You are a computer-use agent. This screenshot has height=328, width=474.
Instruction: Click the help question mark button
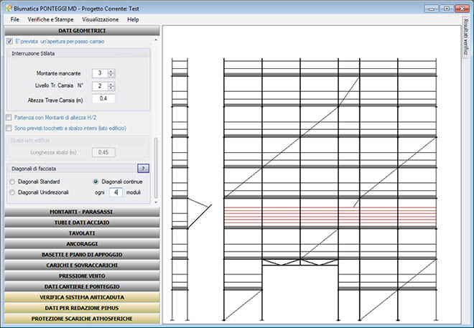click(143, 168)
